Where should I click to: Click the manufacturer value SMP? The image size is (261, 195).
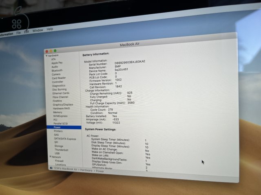[x=118, y=66]
